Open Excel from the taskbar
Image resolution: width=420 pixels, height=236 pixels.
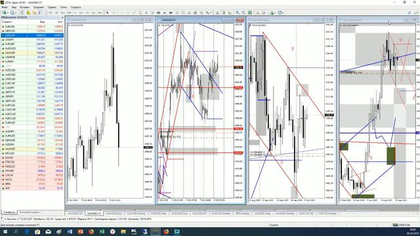(102, 231)
